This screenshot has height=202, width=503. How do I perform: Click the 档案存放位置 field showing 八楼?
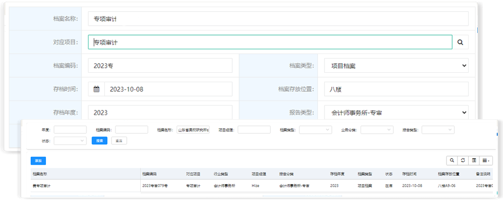click(396, 90)
